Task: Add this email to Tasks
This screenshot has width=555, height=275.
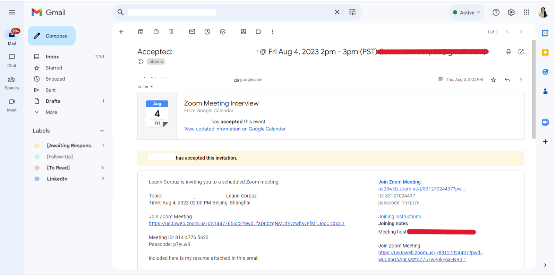Action: (x=223, y=32)
